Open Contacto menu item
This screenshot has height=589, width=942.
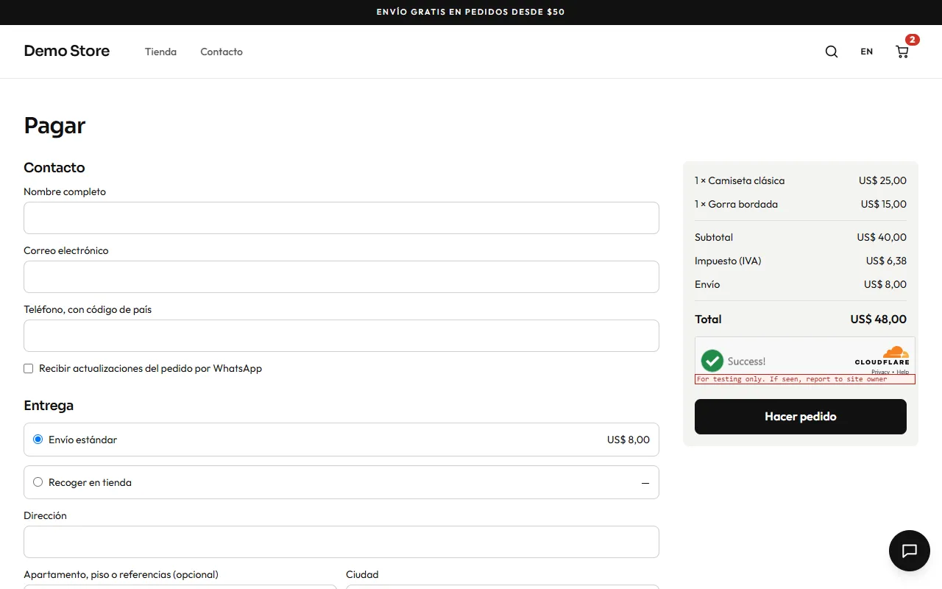[222, 52]
